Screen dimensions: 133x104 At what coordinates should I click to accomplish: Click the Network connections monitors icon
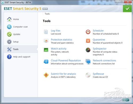click(88, 61)
